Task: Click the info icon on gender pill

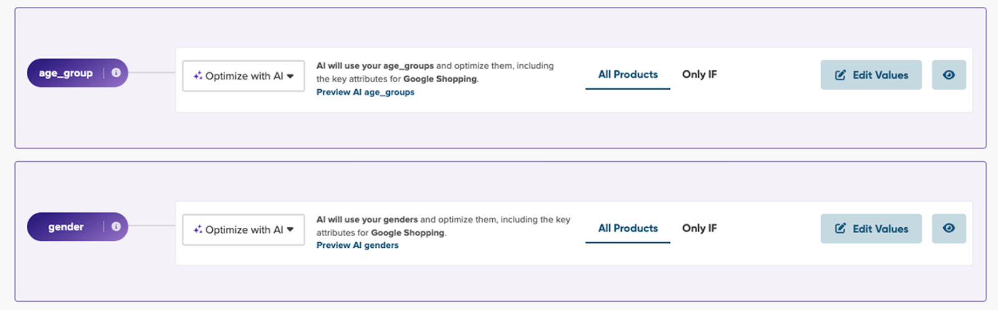Action: pos(116,227)
